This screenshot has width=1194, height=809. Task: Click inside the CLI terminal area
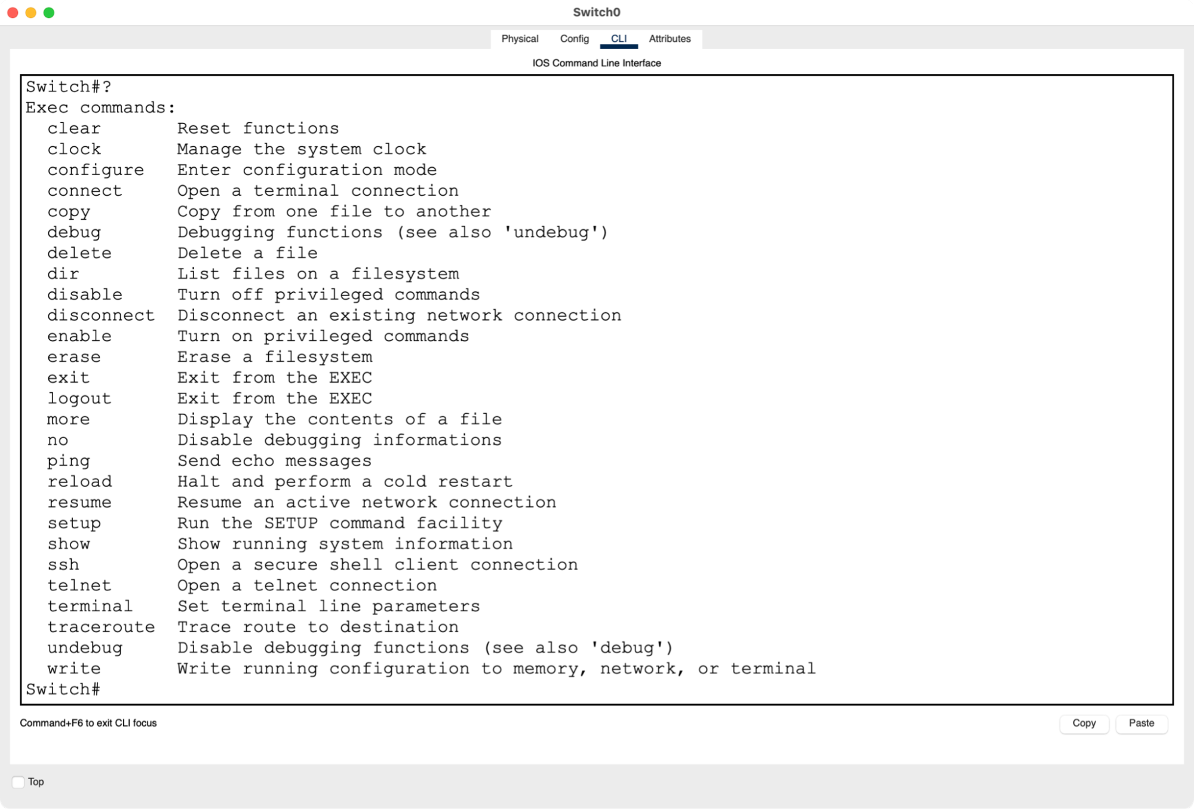coord(597,388)
